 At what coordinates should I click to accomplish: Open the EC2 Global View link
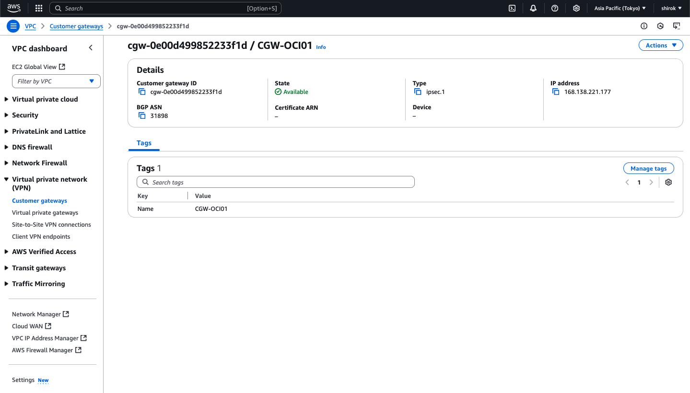(34, 67)
